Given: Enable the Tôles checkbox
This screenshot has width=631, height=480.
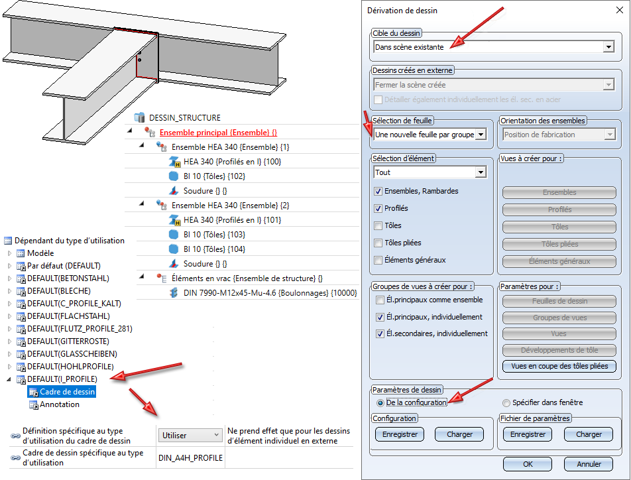Looking at the screenshot, I should tap(378, 226).
